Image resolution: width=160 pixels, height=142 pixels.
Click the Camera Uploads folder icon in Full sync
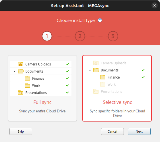pos(20,64)
